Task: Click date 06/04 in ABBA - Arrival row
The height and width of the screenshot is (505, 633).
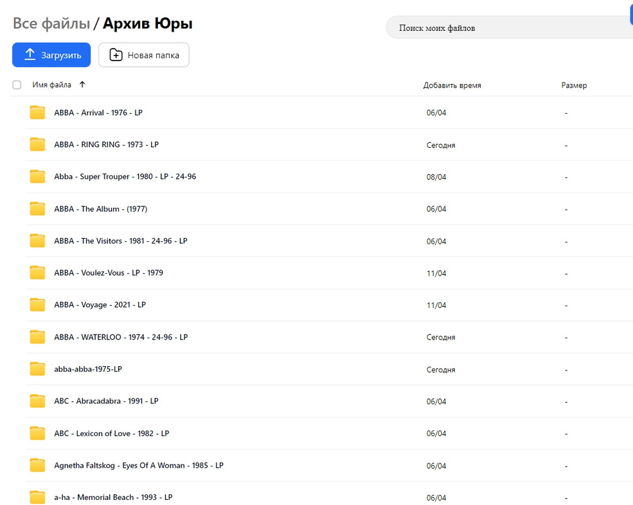Action: [x=437, y=113]
